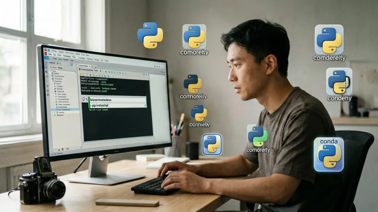Click the highlighted row in the monitor's sidebar tree

pos(65,109)
